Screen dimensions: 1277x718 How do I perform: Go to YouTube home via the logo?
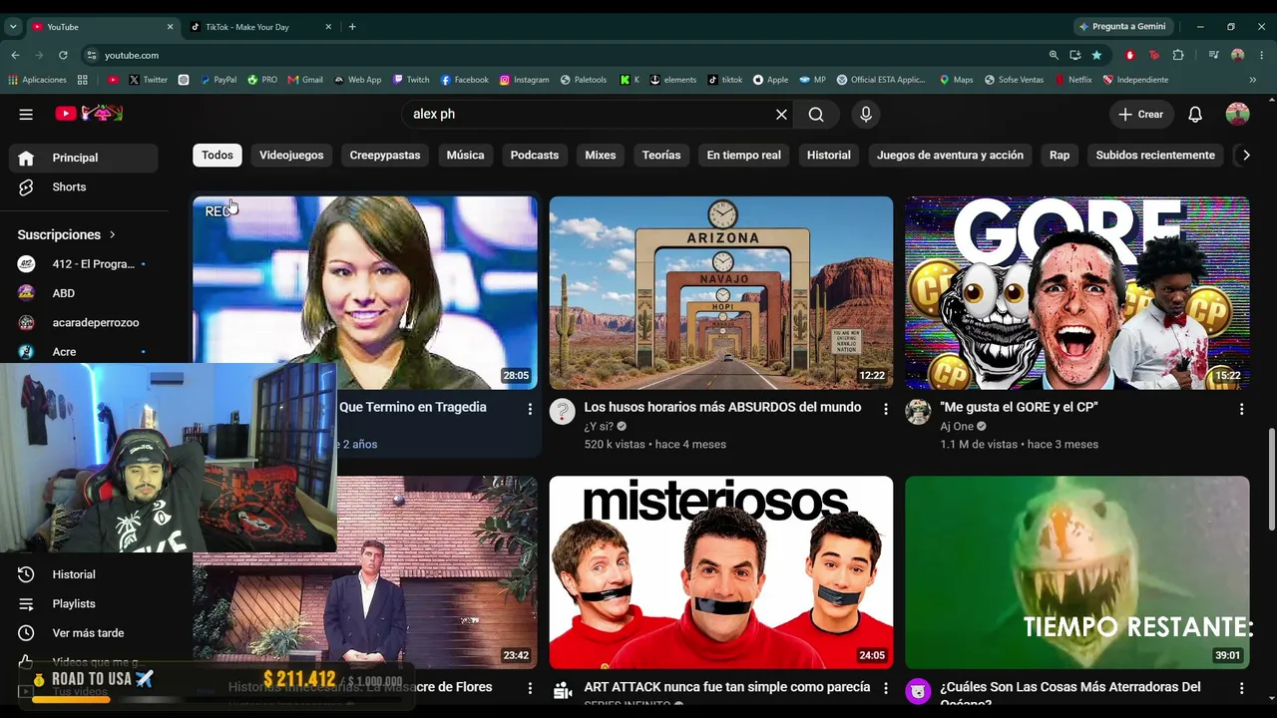click(x=88, y=114)
